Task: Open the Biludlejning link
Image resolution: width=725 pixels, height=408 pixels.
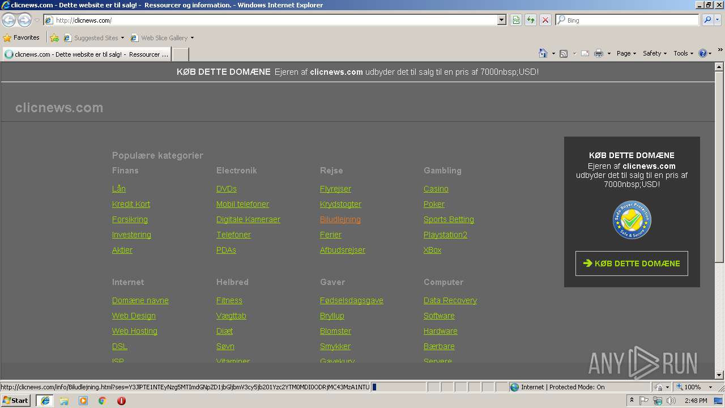Action: (340, 219)
